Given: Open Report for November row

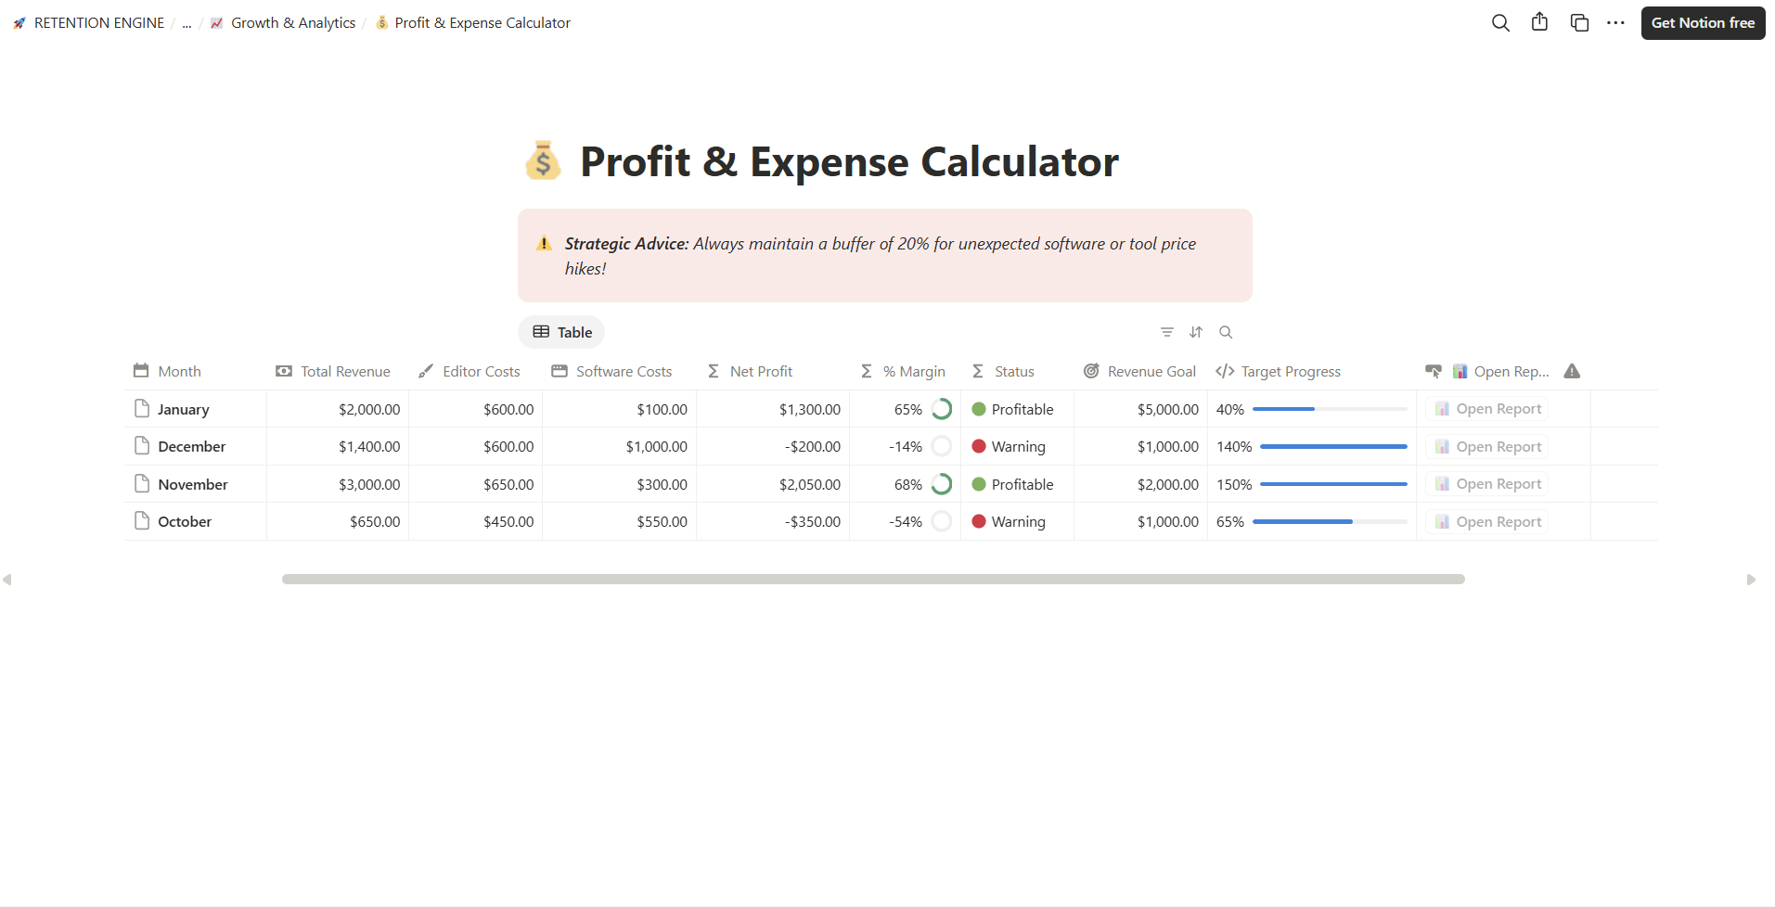Looking at the screenshot, I should (1487, 484).
